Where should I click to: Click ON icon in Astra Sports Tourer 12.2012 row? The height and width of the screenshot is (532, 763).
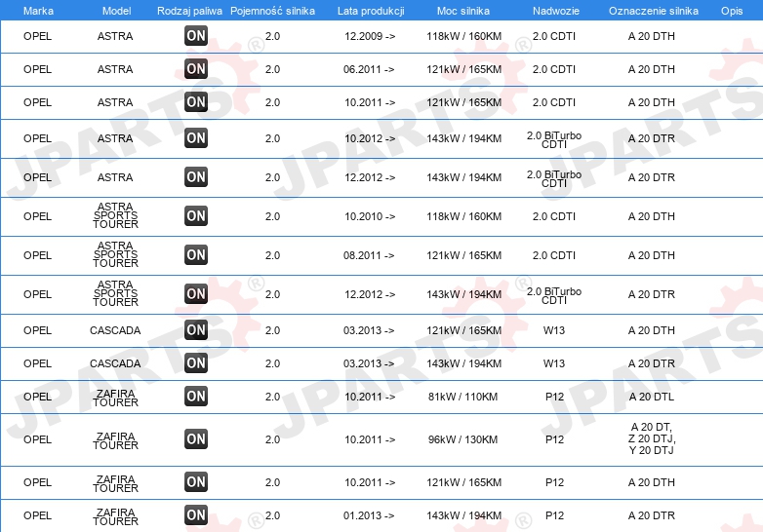pos(196,293)
